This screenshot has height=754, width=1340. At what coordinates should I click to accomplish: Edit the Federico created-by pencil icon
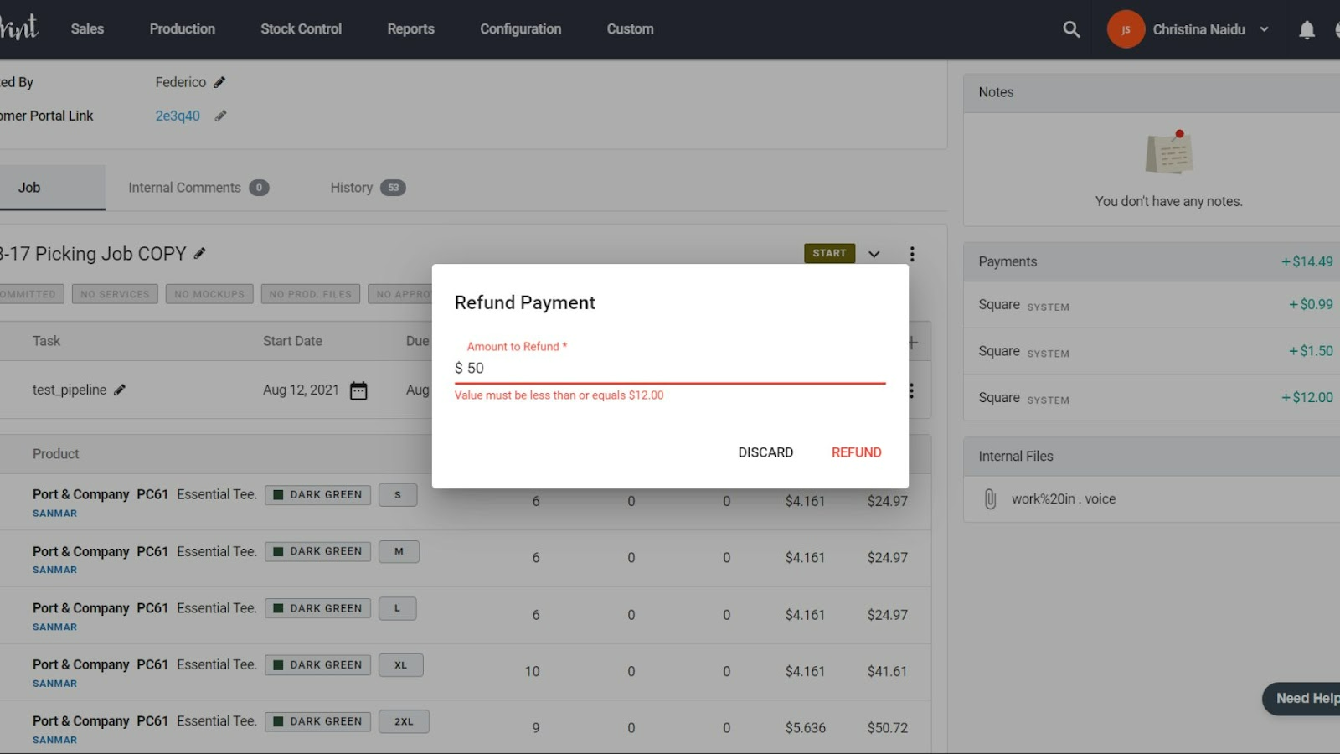(219, 82)
